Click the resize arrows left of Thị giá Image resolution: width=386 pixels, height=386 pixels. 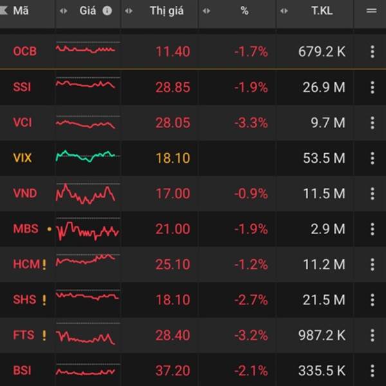coord(129,11)
